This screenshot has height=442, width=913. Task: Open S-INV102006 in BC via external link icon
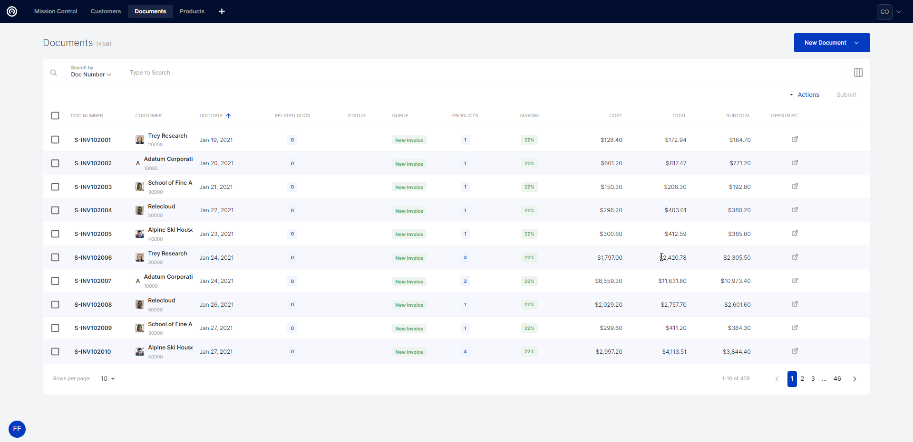[x=795, y=257]
